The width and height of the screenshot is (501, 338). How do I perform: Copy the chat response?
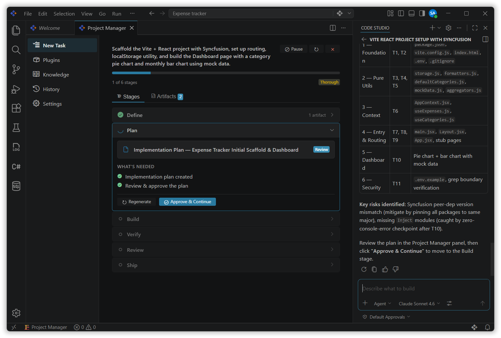374,269
